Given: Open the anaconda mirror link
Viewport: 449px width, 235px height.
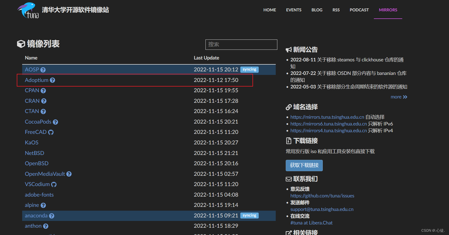Looking at the screenshot, I should pyautogui.click(x=36, y=216).
